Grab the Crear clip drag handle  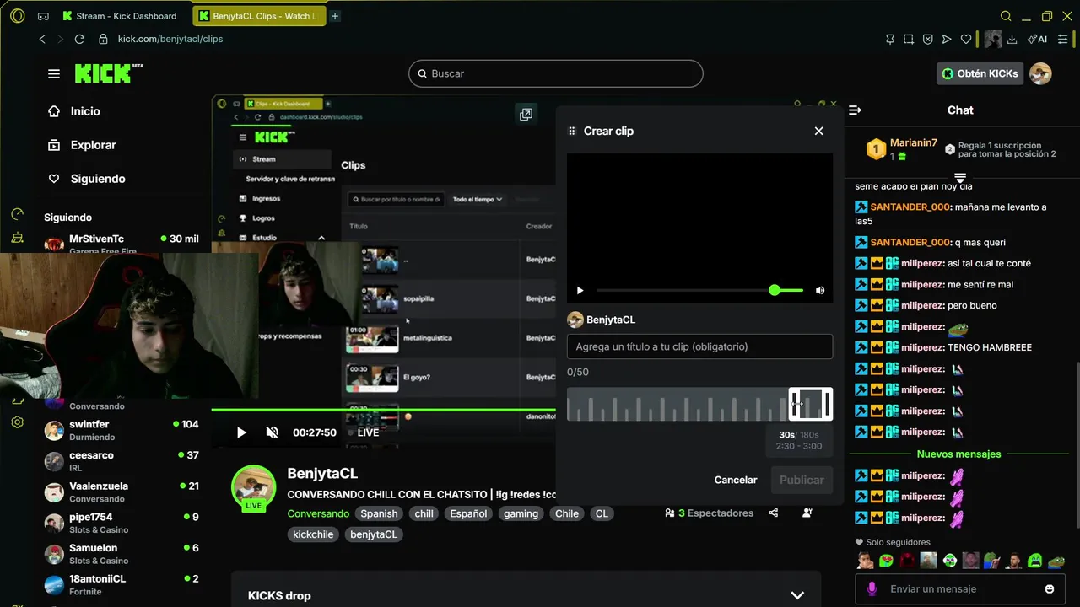pos(572,131)
